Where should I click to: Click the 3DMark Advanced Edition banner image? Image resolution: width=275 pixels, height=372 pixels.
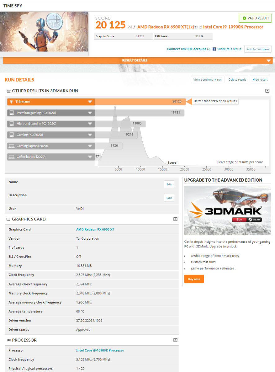227,210
